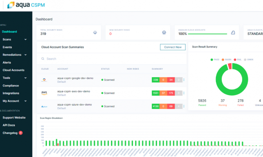
Task: Open the Support Website link
Action: click(x=14, y=118)
